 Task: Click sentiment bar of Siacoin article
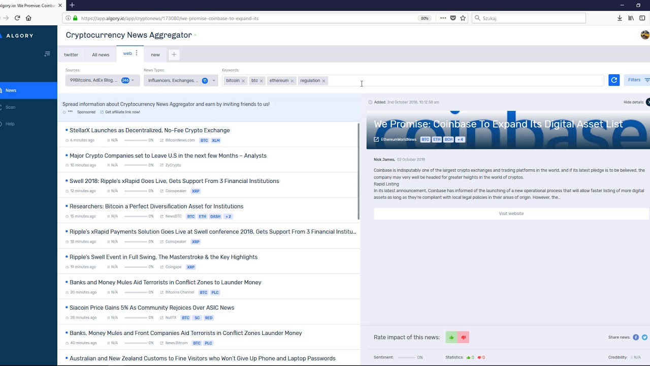coord(136,318)
